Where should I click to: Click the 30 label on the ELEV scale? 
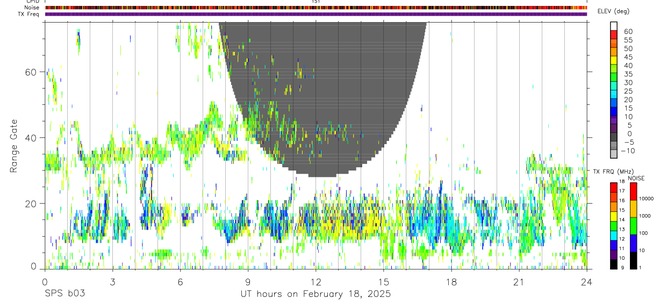point(628,82)
